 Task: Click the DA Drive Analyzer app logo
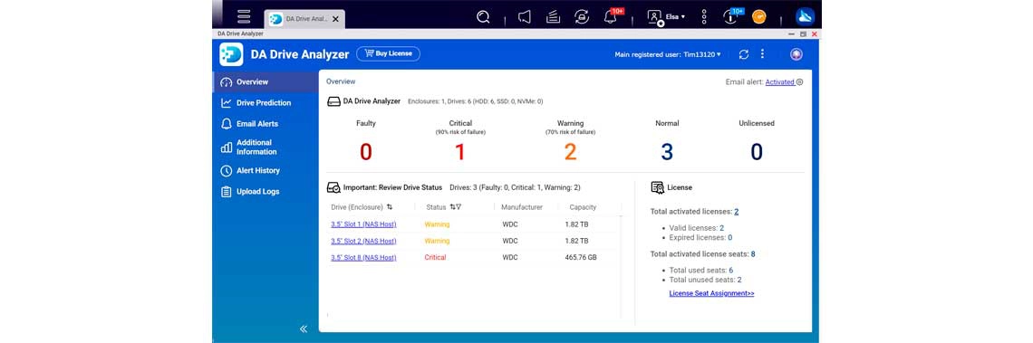pos(231,54)
